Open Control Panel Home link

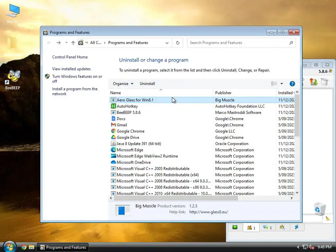70,57
